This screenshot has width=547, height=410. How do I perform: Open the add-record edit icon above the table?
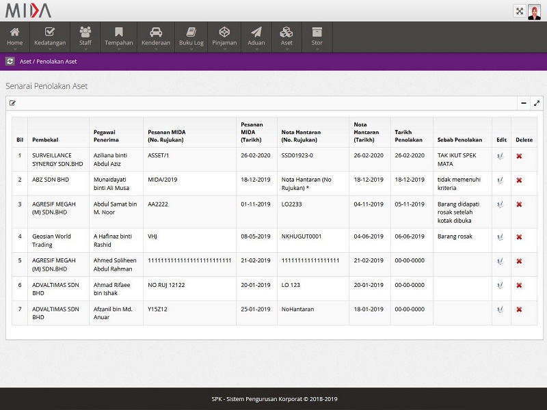click(x=12, y=103)
